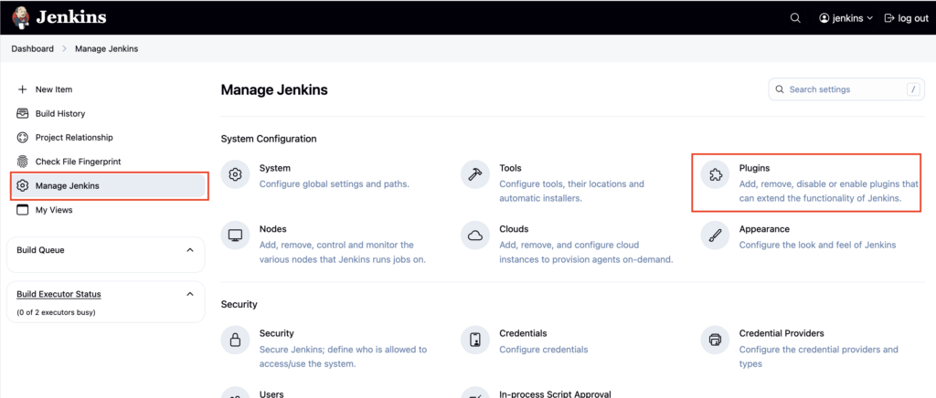Click 'Configure global settings and paths.' text
The image size is (936, 398).
pyautogui.click(x=335, y=183)
